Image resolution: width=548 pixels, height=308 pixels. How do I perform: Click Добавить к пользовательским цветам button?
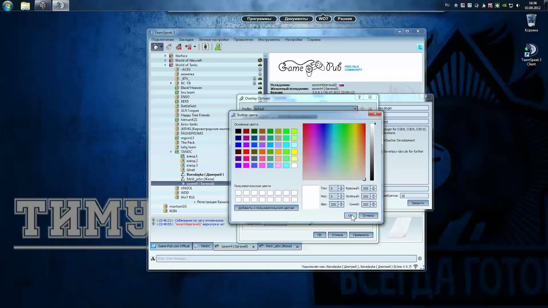click(266, 208)
